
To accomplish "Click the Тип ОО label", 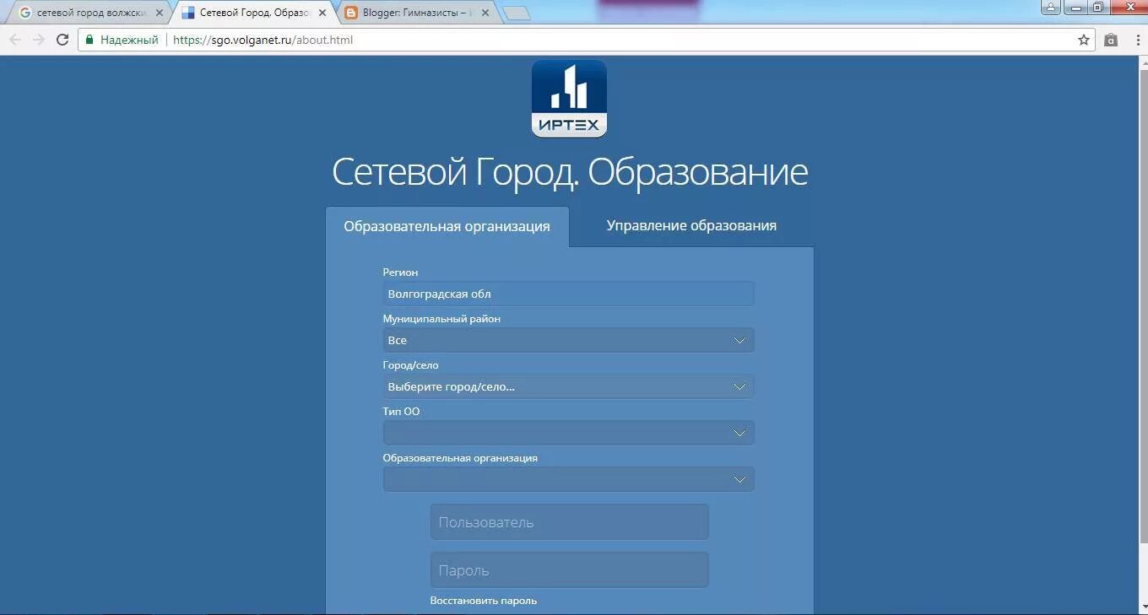I will click(401, 412).
